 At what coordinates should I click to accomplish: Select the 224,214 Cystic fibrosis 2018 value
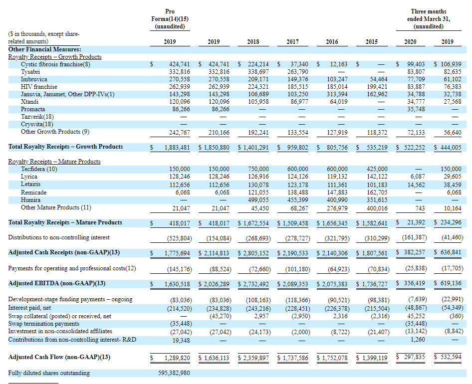(x=258, y=64)
